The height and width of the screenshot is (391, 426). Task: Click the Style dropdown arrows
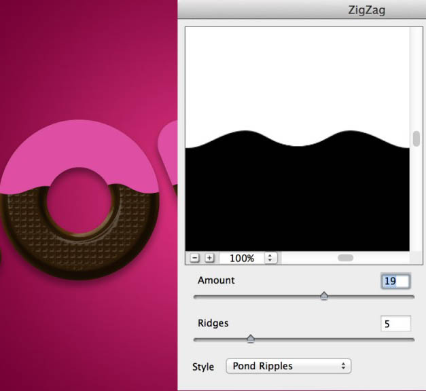tap(343, 366)
